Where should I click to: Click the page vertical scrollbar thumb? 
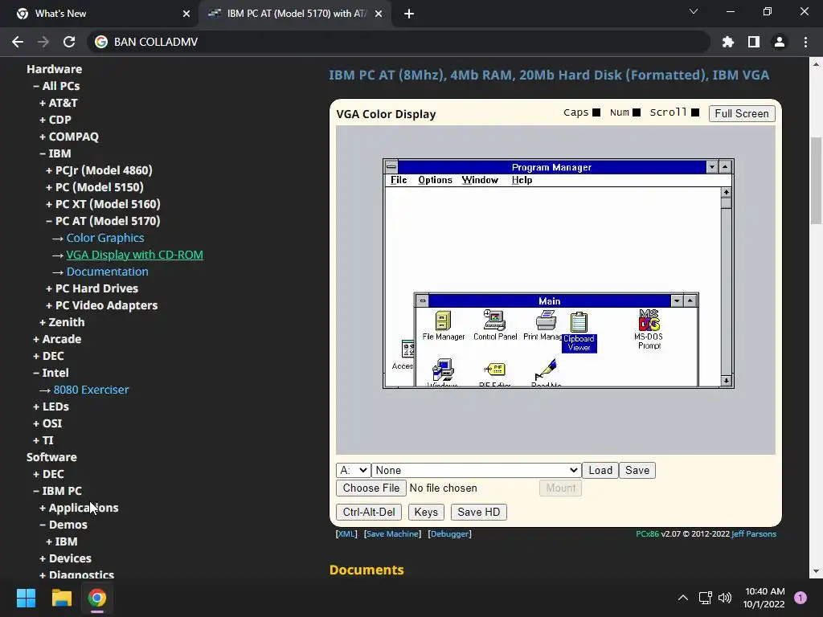816,181
